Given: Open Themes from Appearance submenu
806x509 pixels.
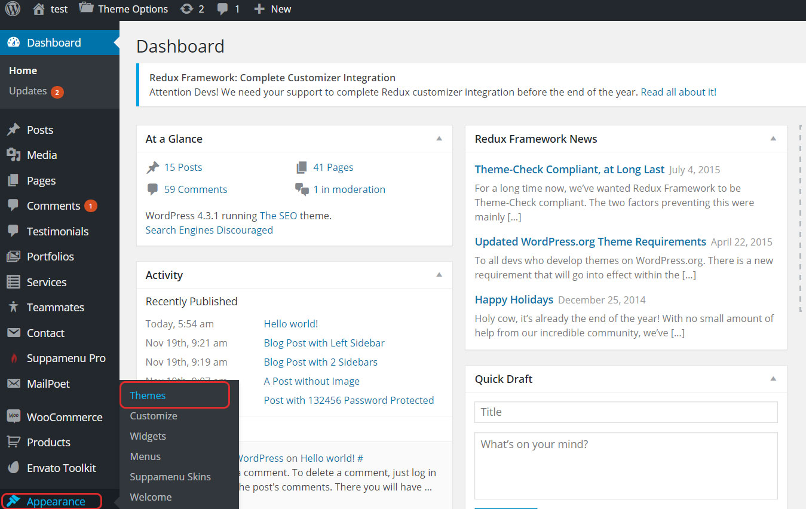Looking at the screenshot, I should pos(148,395).
